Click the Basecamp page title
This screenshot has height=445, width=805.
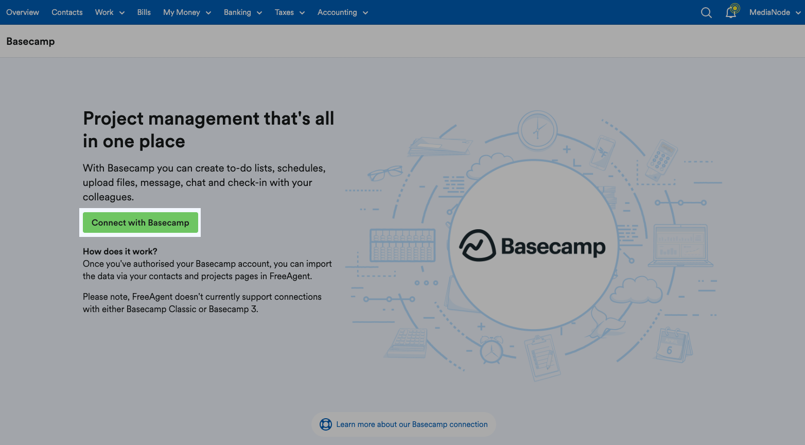click(30, 42)
